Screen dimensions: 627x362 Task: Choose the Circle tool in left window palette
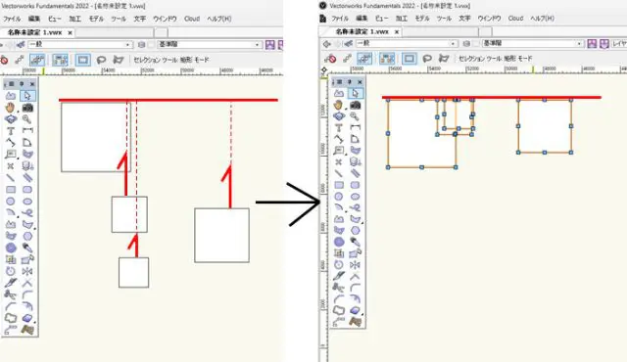[11, 202]
